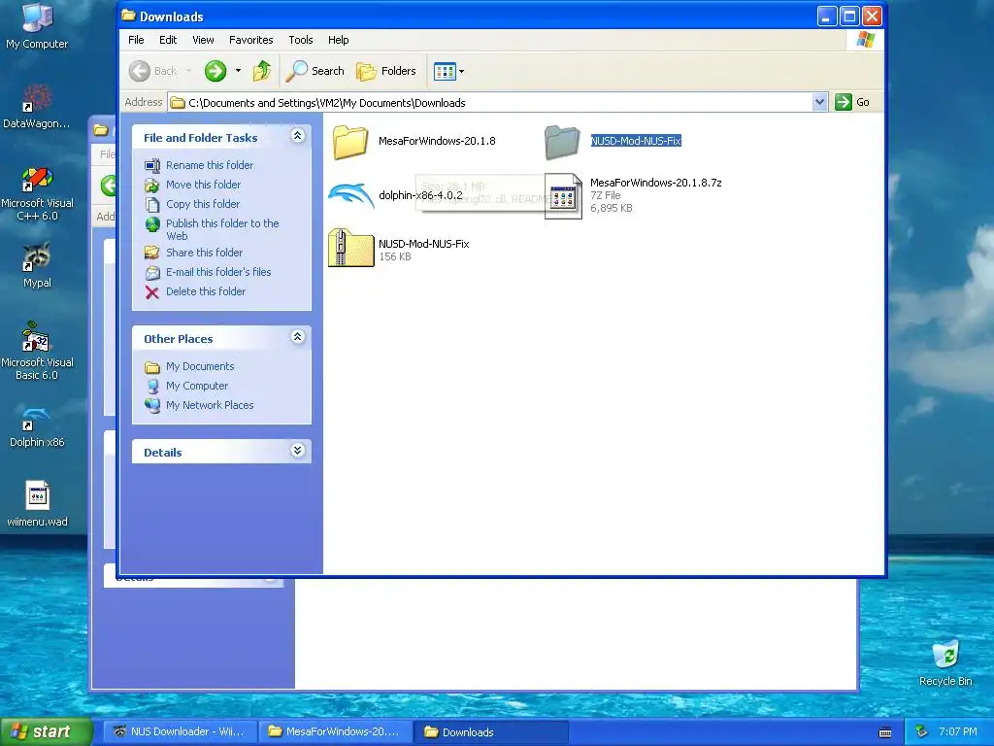Click the Rename this folder icon

click(x=152, y=165)
